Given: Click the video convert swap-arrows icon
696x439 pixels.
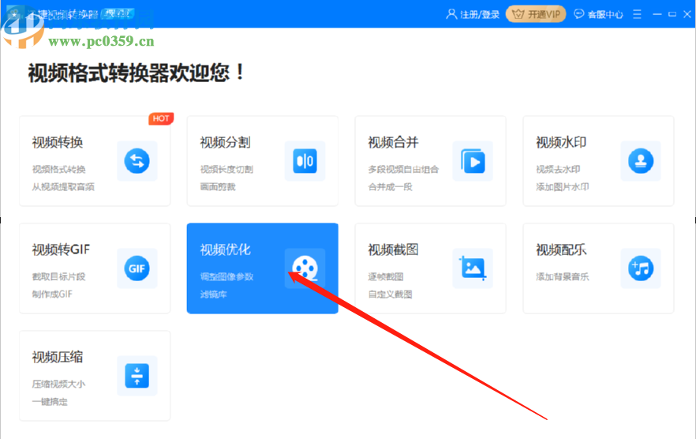Looking at the screenshot, I should click(x=137, y=161).
